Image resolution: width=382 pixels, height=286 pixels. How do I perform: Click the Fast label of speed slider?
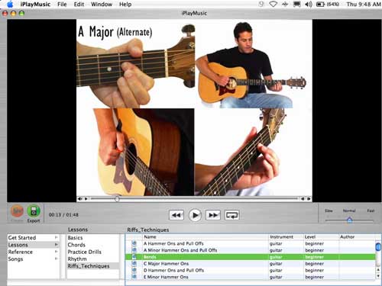pyautogui.click(x=371, y=210)
